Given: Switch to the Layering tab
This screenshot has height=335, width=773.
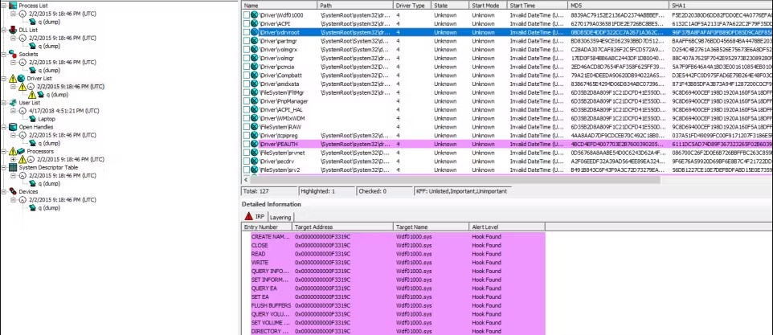Looking at the screenshot, I should 280,217.
